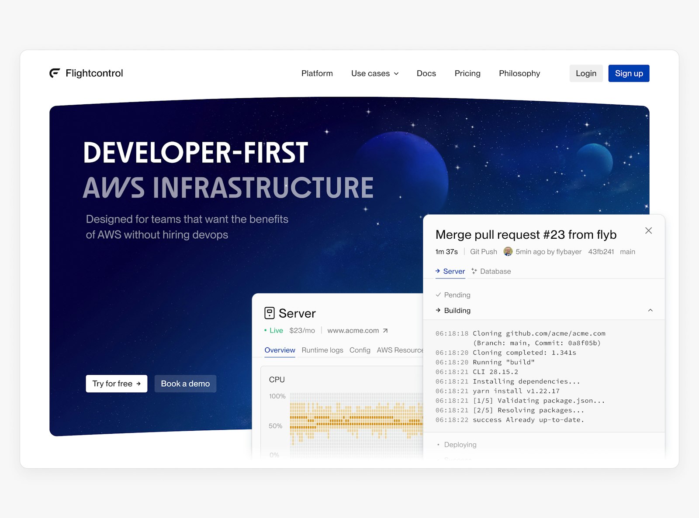The image size is (699, 518).
Task: Select the Server tab in deployment panel
Action: point(450,271)
